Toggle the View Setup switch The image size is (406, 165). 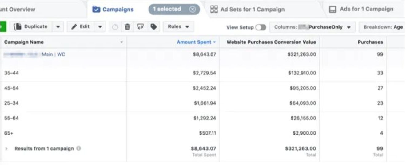click(261, 27)
